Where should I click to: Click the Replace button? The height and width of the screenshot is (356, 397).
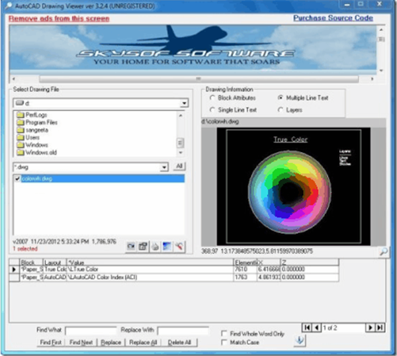click(x=111, y=342)
